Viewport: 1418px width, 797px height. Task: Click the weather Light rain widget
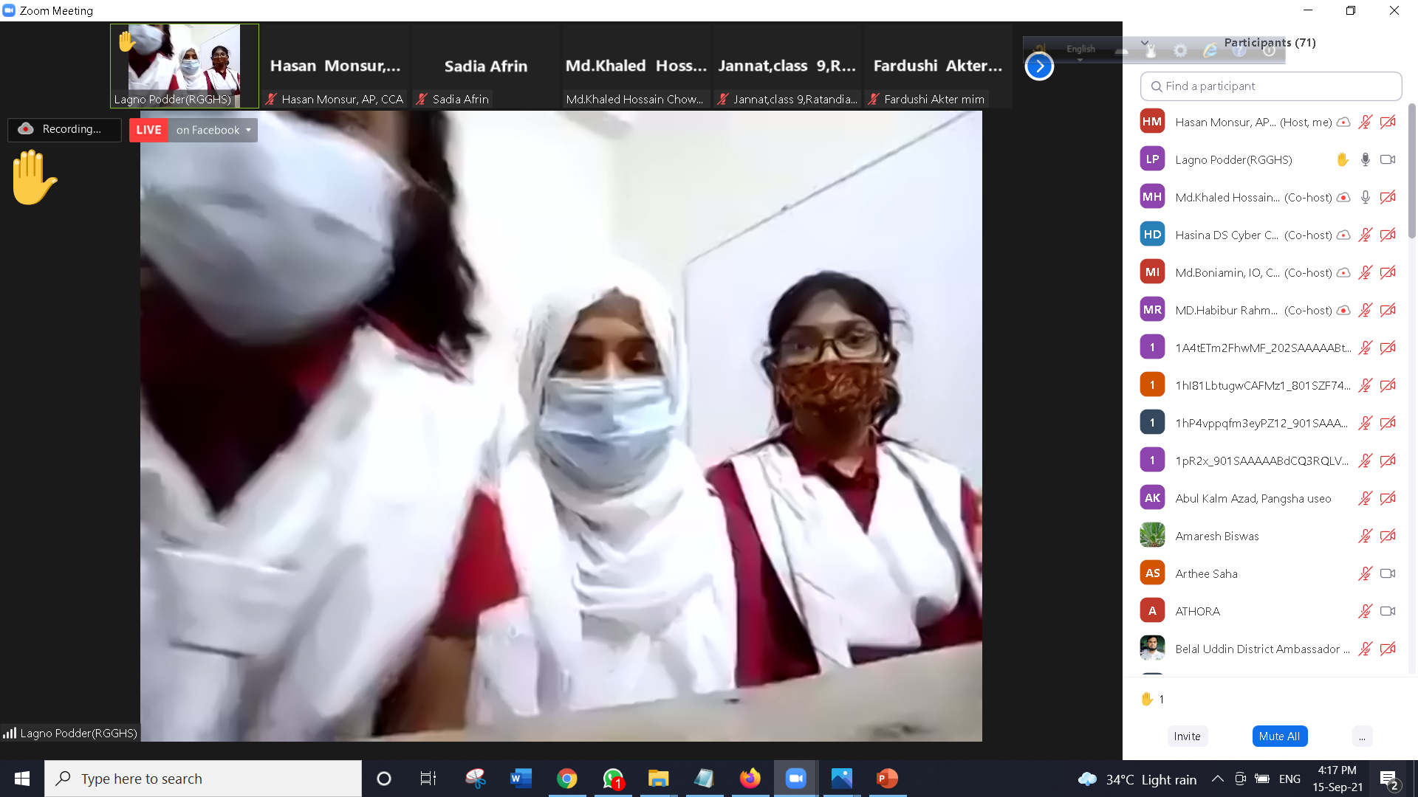coord(1137,779)
